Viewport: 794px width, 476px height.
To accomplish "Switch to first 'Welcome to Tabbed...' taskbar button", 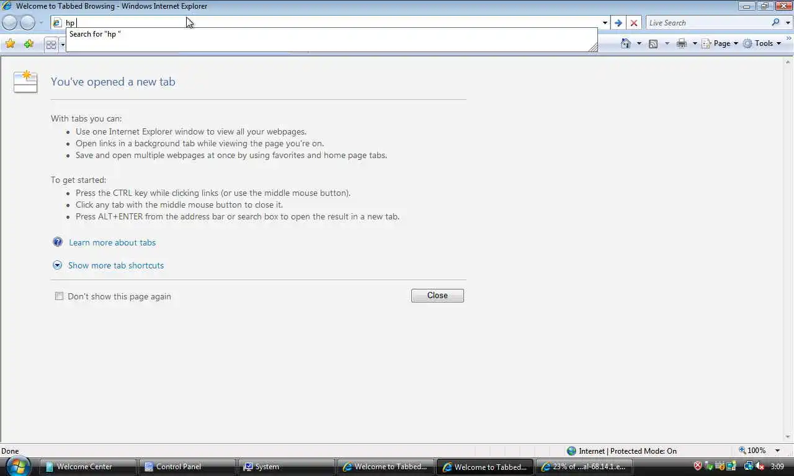I will coord(386,467).
